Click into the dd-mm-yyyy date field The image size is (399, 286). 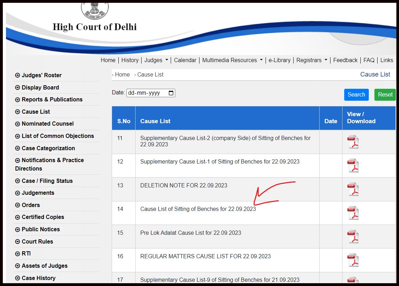(x=151, y=93)
